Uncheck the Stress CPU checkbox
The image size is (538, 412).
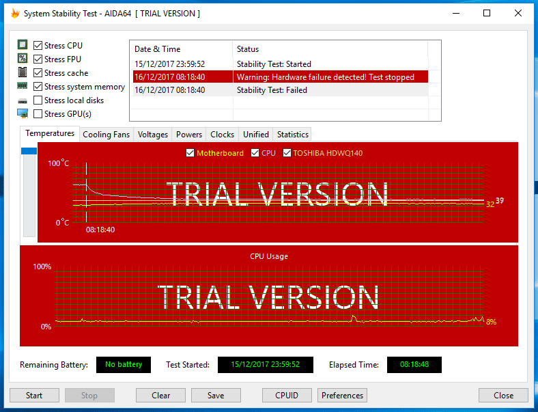pos(38,45)
